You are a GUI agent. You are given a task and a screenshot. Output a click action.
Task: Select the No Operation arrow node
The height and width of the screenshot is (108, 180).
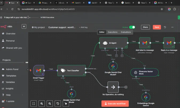[113, 87]
